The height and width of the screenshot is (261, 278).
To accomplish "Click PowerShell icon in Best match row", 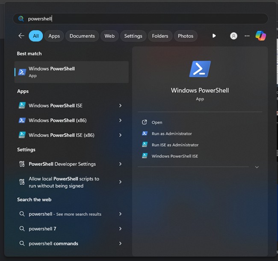I will pyautogui.click(x=22, y=72).
